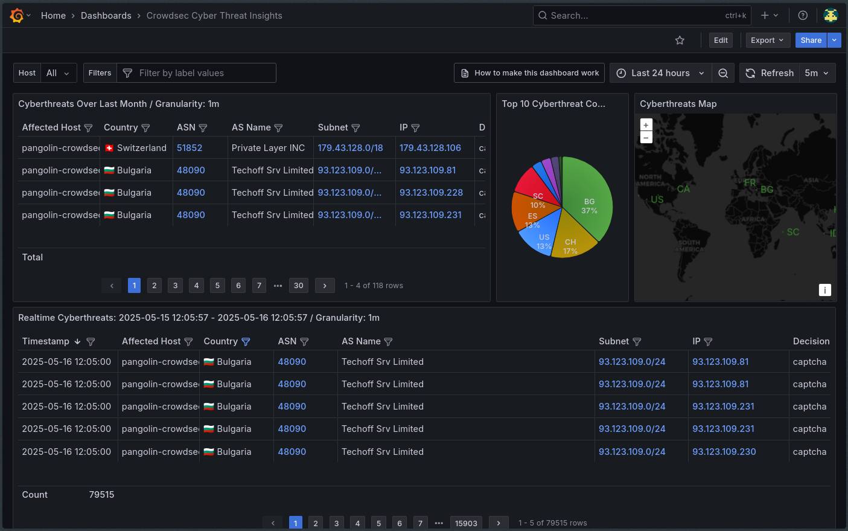848x531 pixels.
Task: Go to previous page of realtime table
Action: coord(273,523)
